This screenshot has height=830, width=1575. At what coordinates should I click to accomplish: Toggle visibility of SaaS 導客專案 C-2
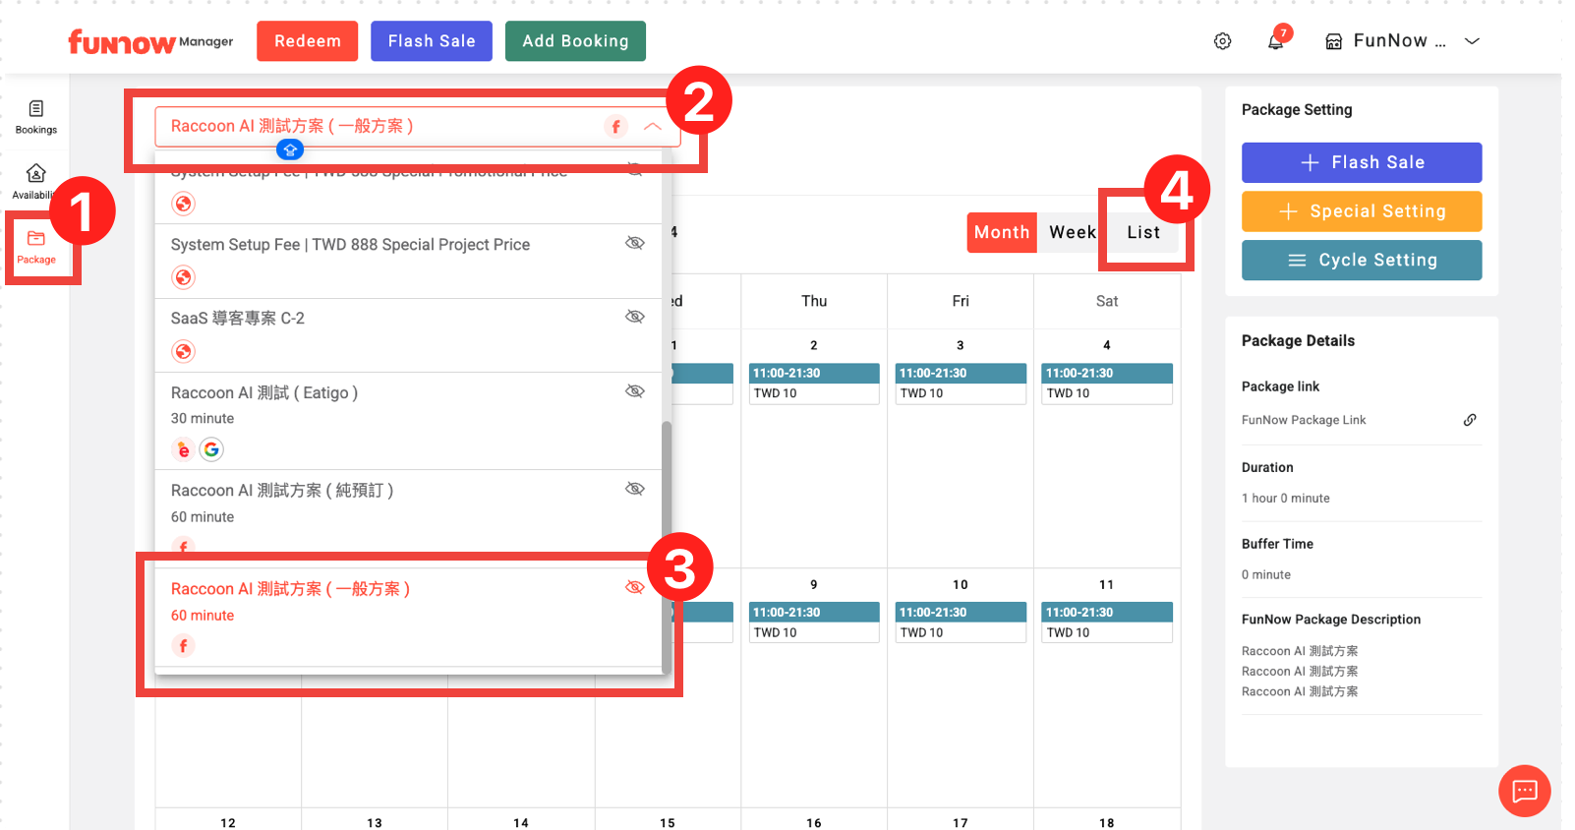coord(635,317)
